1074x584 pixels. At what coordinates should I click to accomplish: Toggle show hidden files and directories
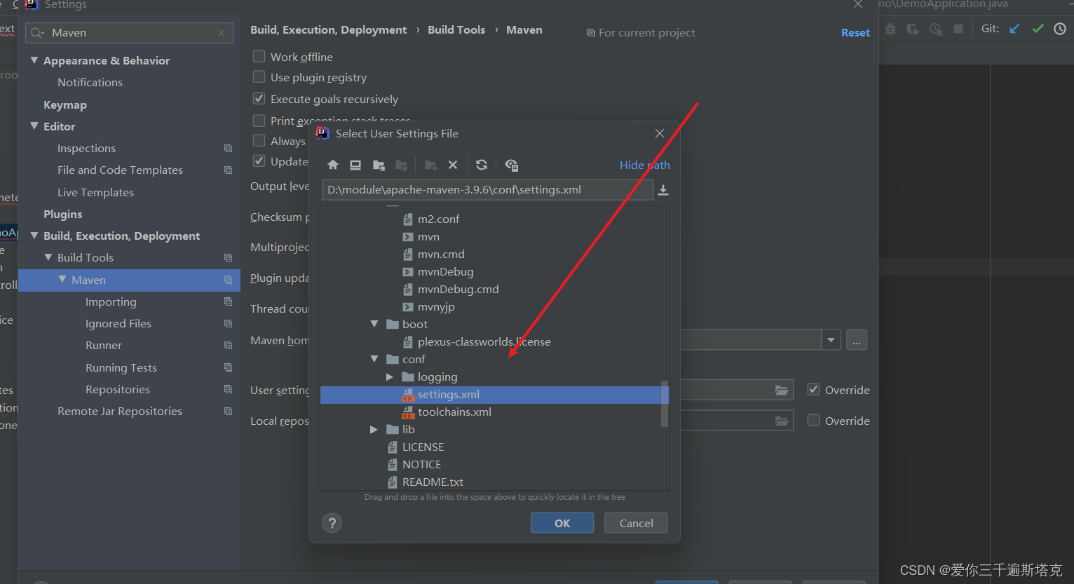512,165
